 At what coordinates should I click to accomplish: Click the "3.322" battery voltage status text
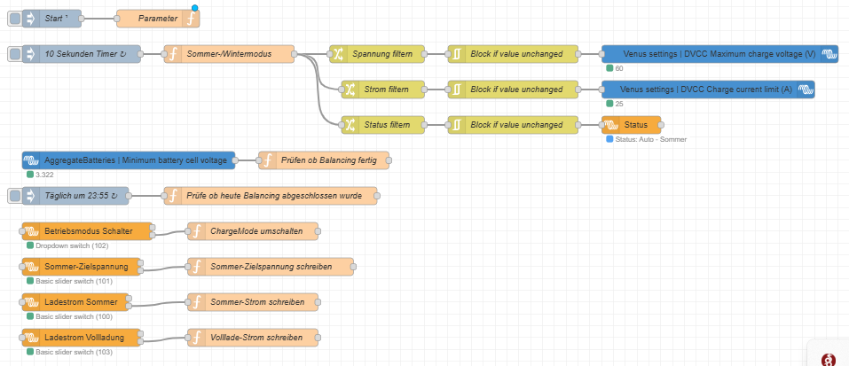click(43, 175)
